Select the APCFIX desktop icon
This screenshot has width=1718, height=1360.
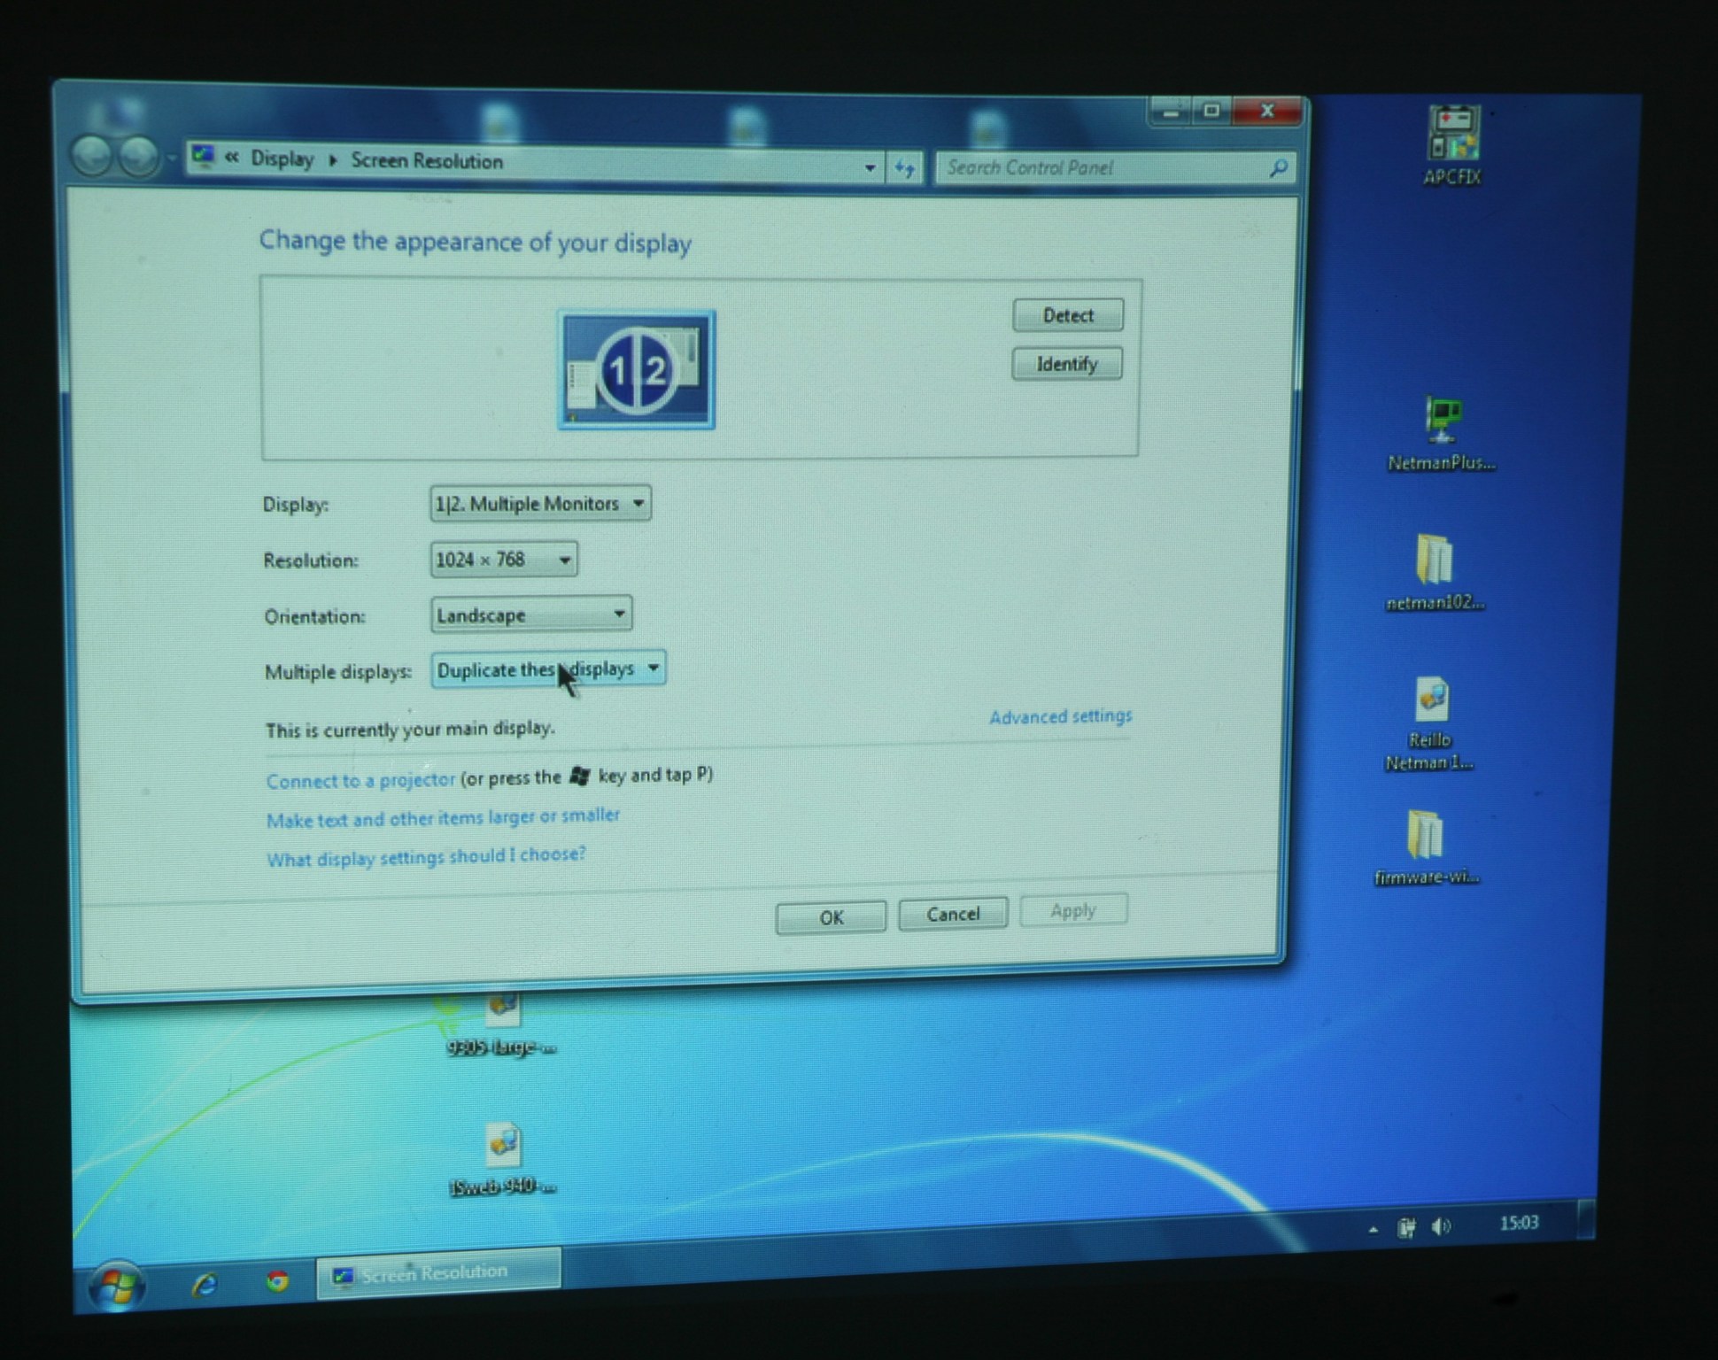pos(1452,146)
